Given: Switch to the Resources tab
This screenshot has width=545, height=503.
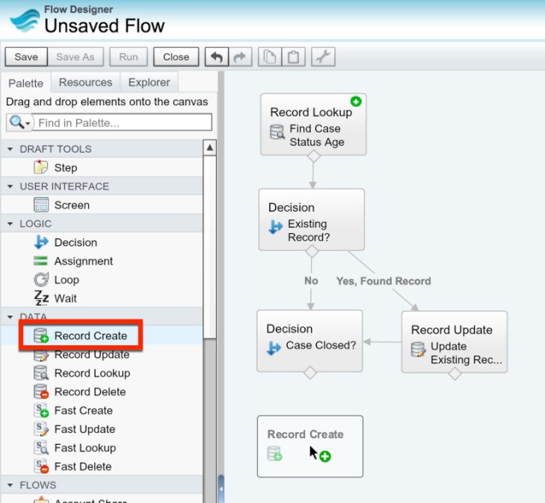Looking at the screenshot, I should pyautogui.click(x=85, y=82).
